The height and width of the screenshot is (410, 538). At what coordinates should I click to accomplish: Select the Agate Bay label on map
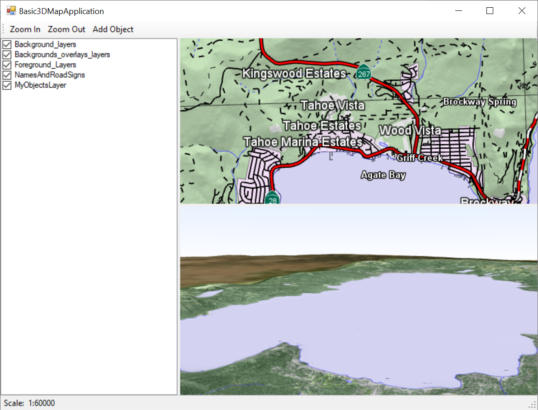[x=383, y=175]
